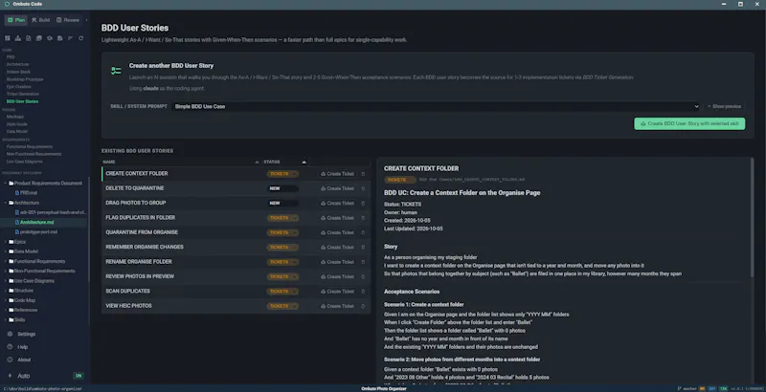Click the git branch master indicator
Viewport: 766px width, 392px height.
click(x=687, y=388)
